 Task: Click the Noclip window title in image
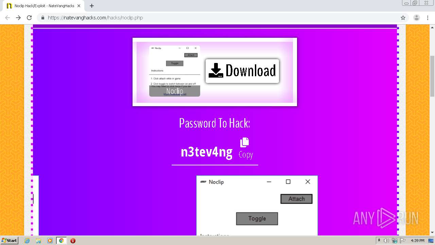tap(216, 182)
